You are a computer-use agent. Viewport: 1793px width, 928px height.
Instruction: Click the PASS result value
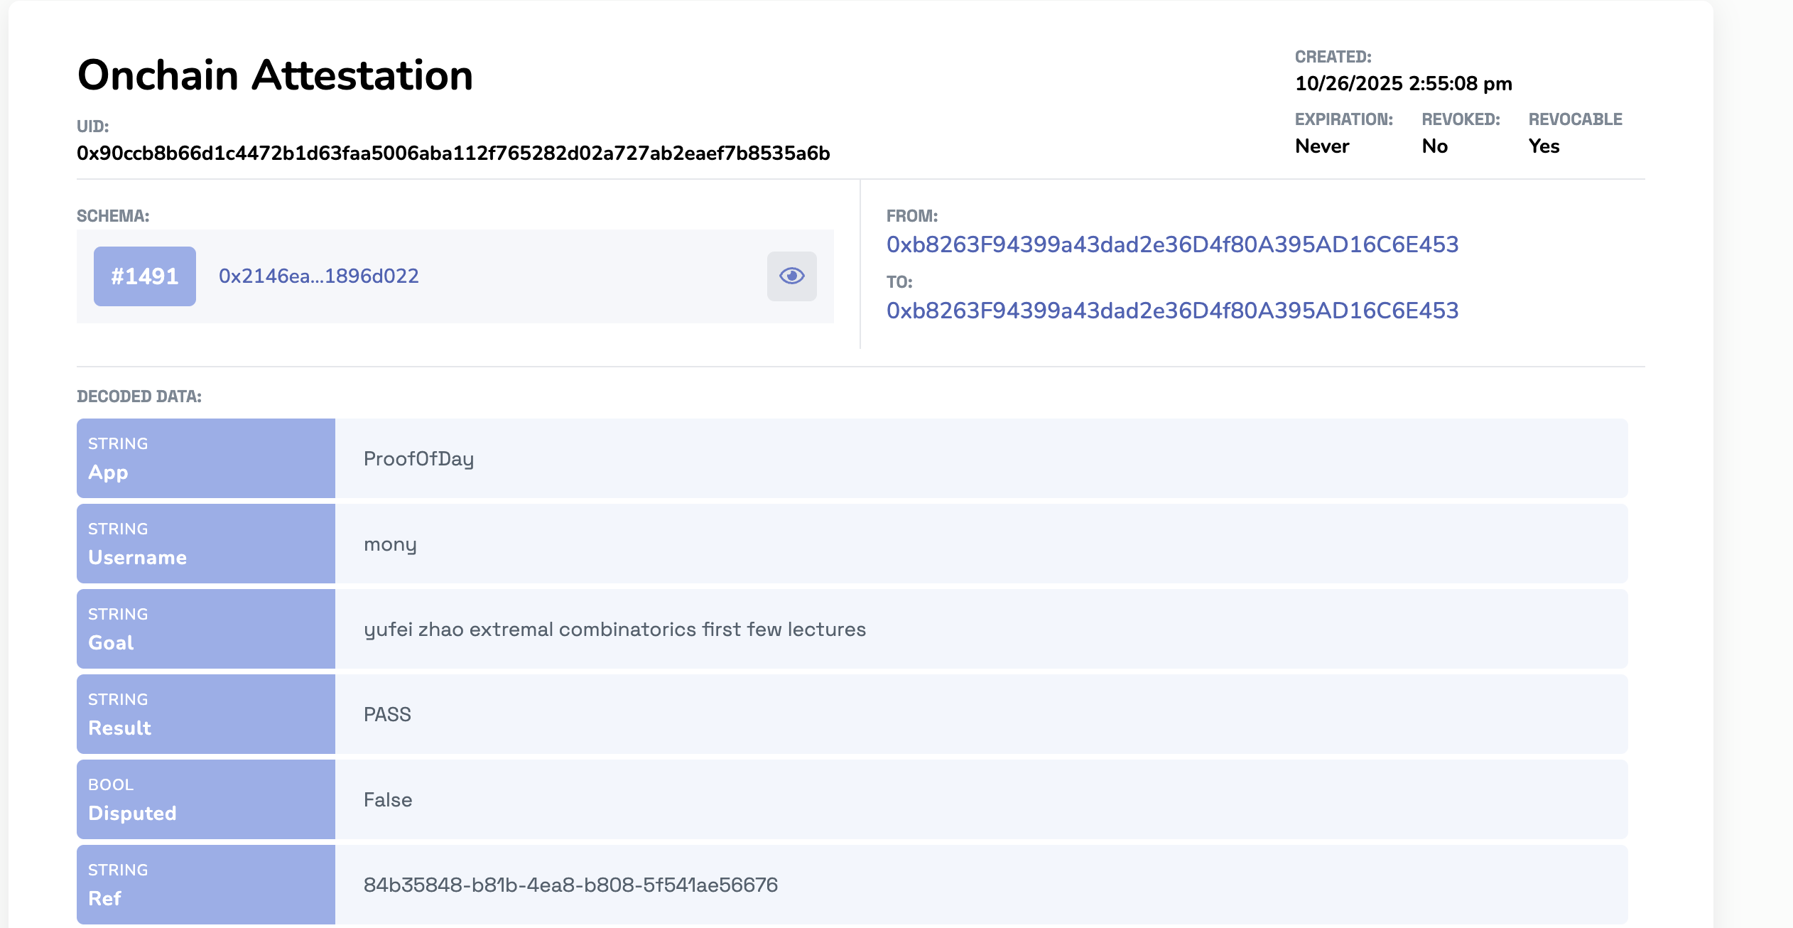coord(387,714)
